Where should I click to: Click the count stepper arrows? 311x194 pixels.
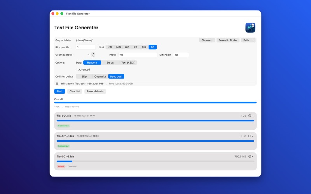click(93, 55)
